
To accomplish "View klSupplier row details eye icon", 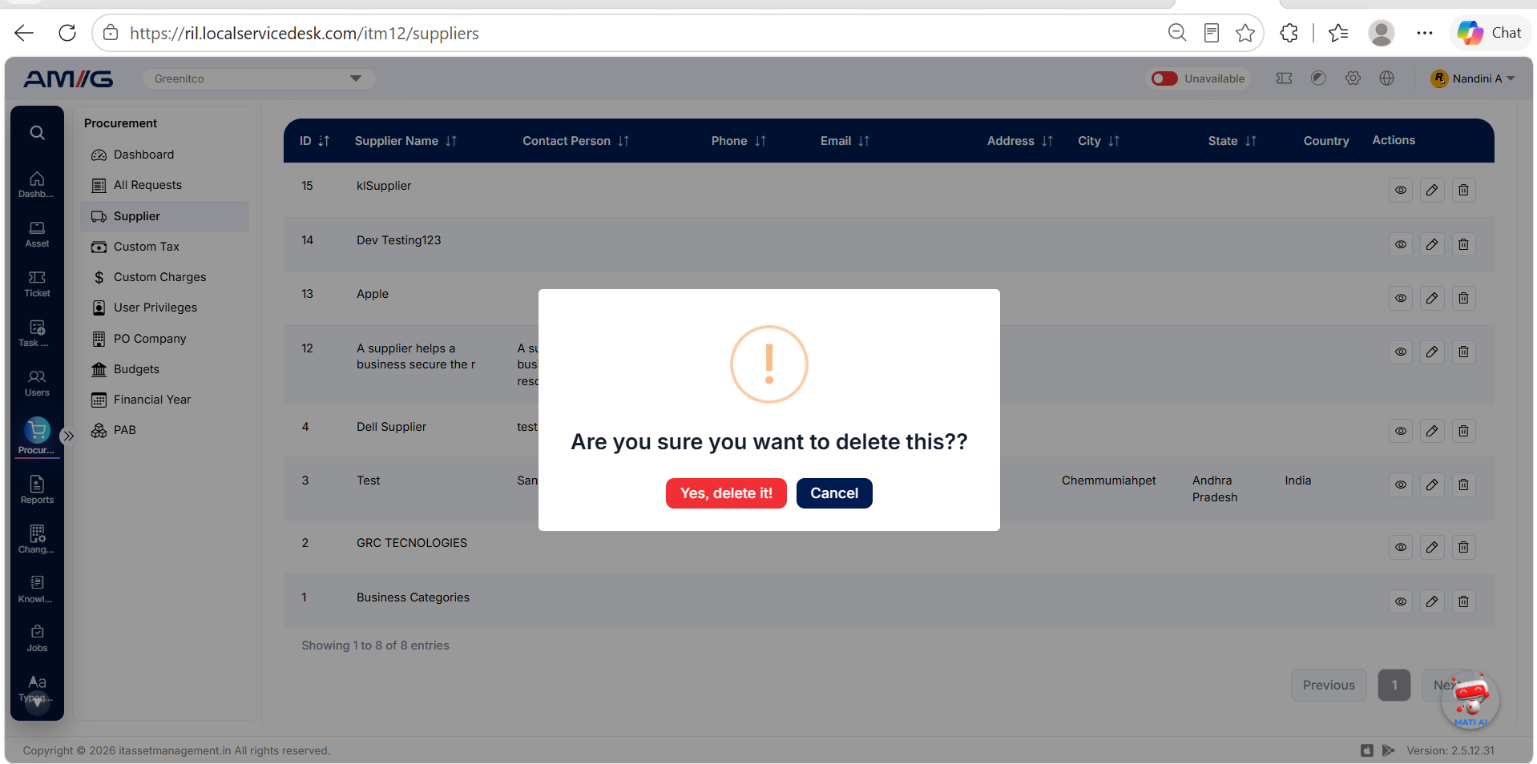I will 1401,190.
